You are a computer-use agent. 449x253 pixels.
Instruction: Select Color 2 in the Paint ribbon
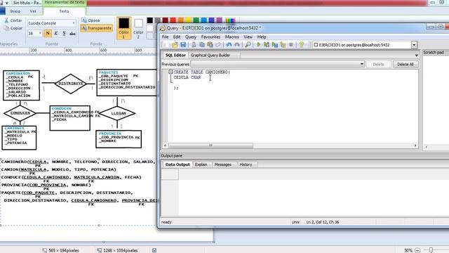pyautogui.click(x=138, y=28)
